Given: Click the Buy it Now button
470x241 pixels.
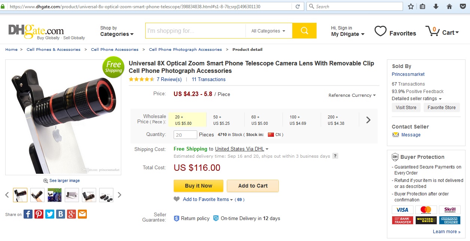Looking at the screenshot, I should coord(198,186).
